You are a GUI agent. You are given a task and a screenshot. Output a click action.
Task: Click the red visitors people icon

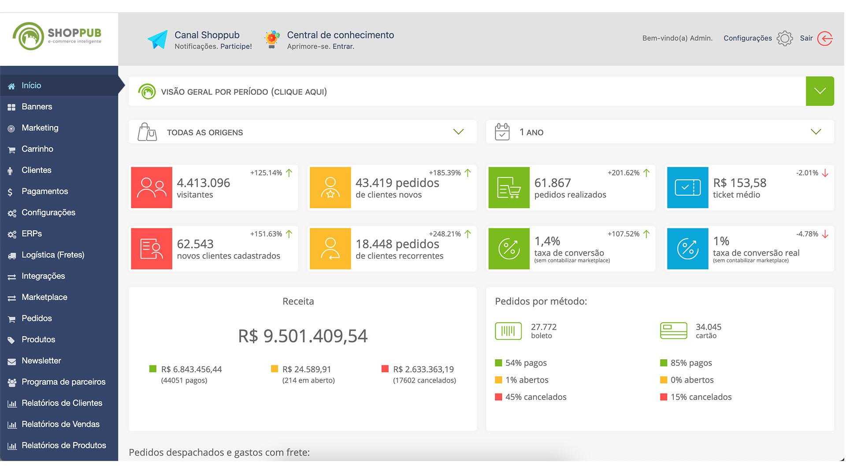click(x=152, y=187)
